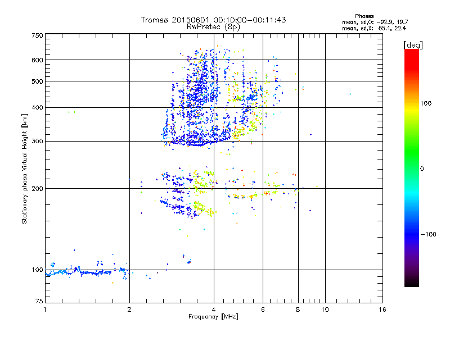450x337 pixels.
Task: Click the green region of the colorbar
Action: [412, 151]
